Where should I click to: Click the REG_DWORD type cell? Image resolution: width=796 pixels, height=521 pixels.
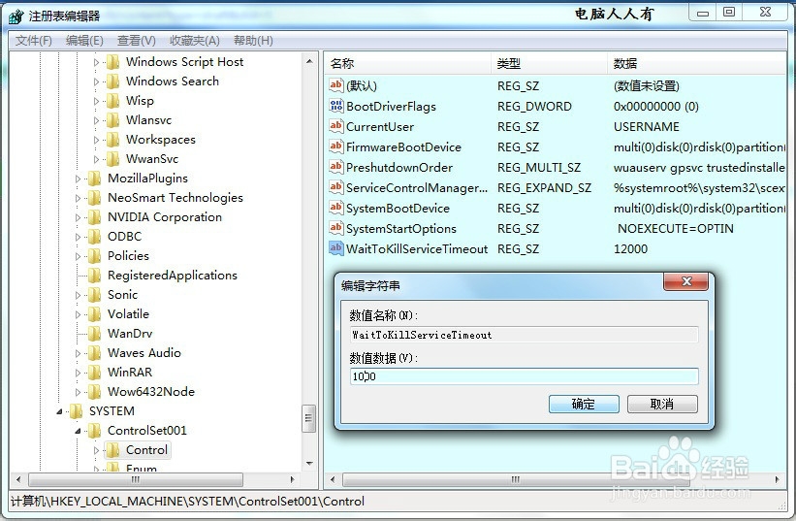(534, 106)
